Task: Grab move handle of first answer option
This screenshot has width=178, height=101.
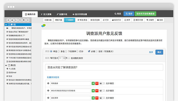Action: click(48, 83)
